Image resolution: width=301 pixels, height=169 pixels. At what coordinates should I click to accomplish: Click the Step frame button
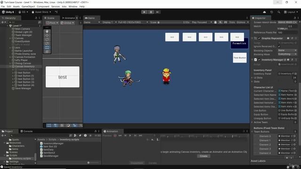[158, 12]
